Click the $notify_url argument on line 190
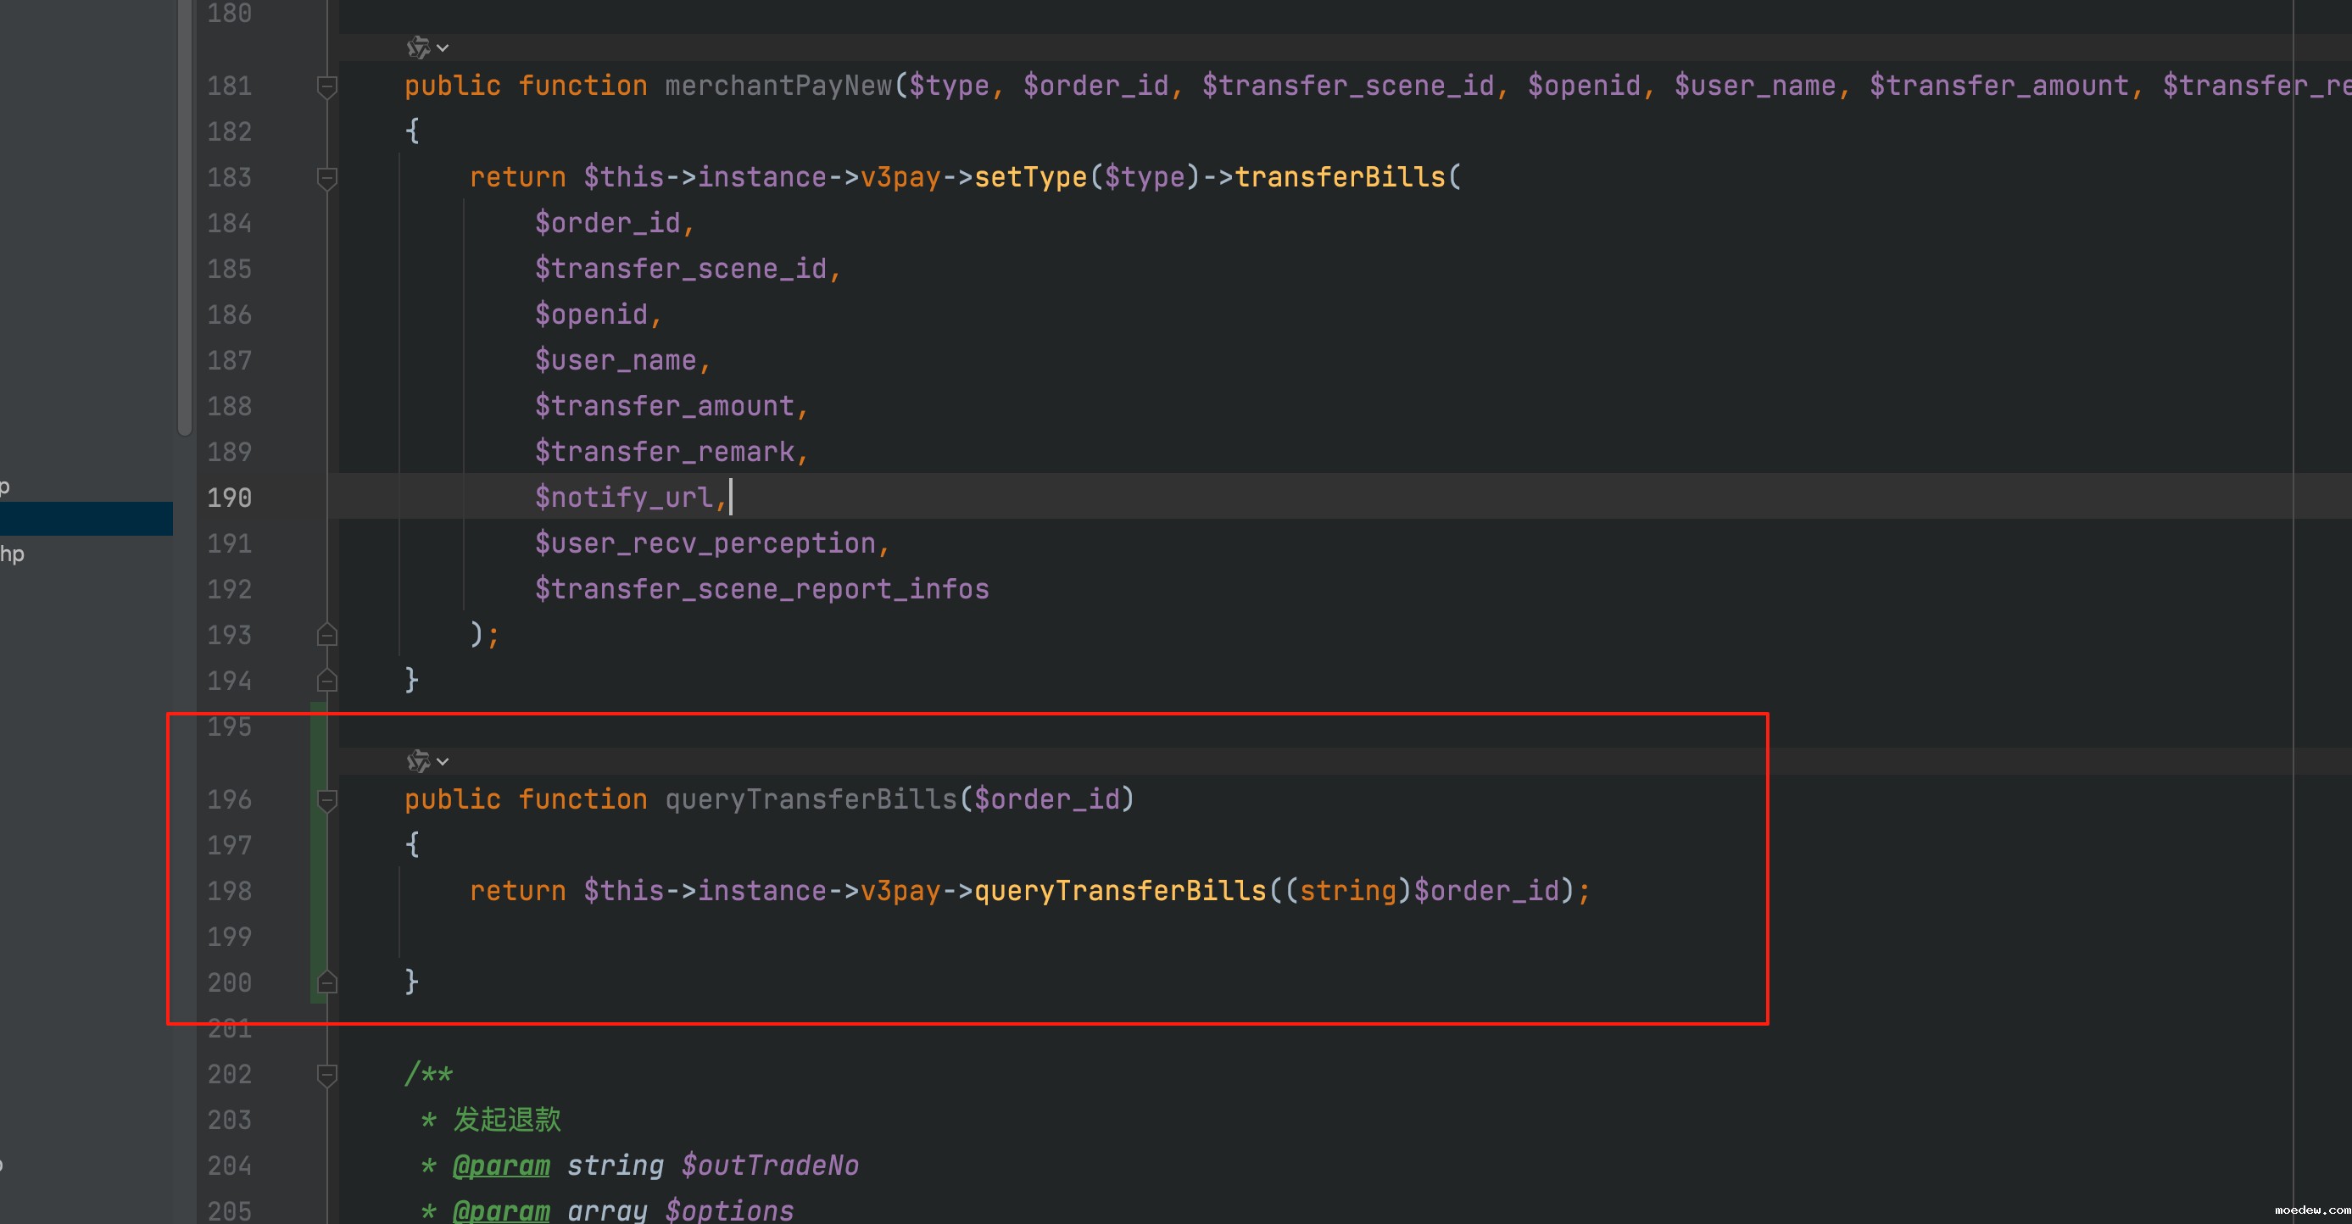Viewport: 2352px width, 1224px height. tap(625, 498)
